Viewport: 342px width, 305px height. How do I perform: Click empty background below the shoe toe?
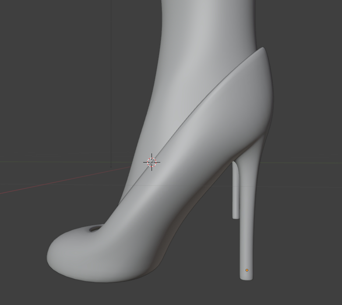click(x=88, y=293)
